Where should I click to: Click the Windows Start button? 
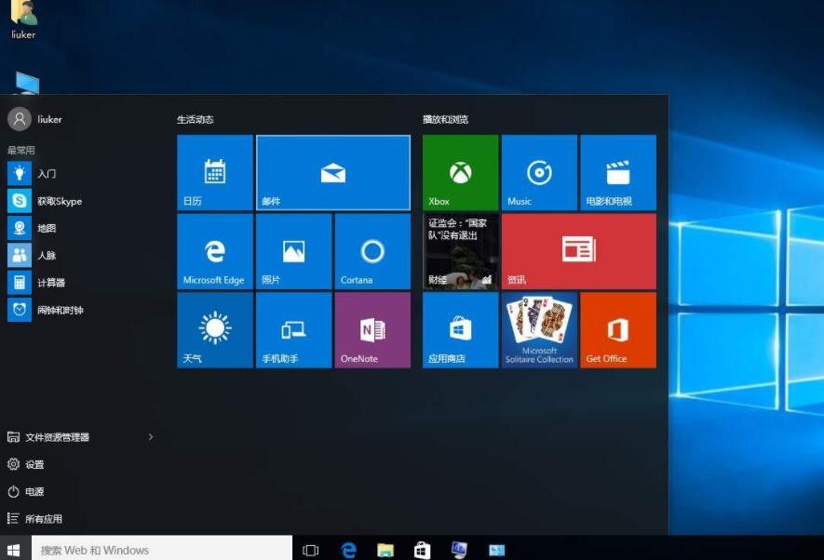point(14,550)
